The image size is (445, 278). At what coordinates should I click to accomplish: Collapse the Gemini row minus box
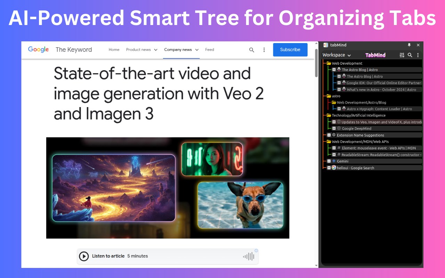coord(329,161)
